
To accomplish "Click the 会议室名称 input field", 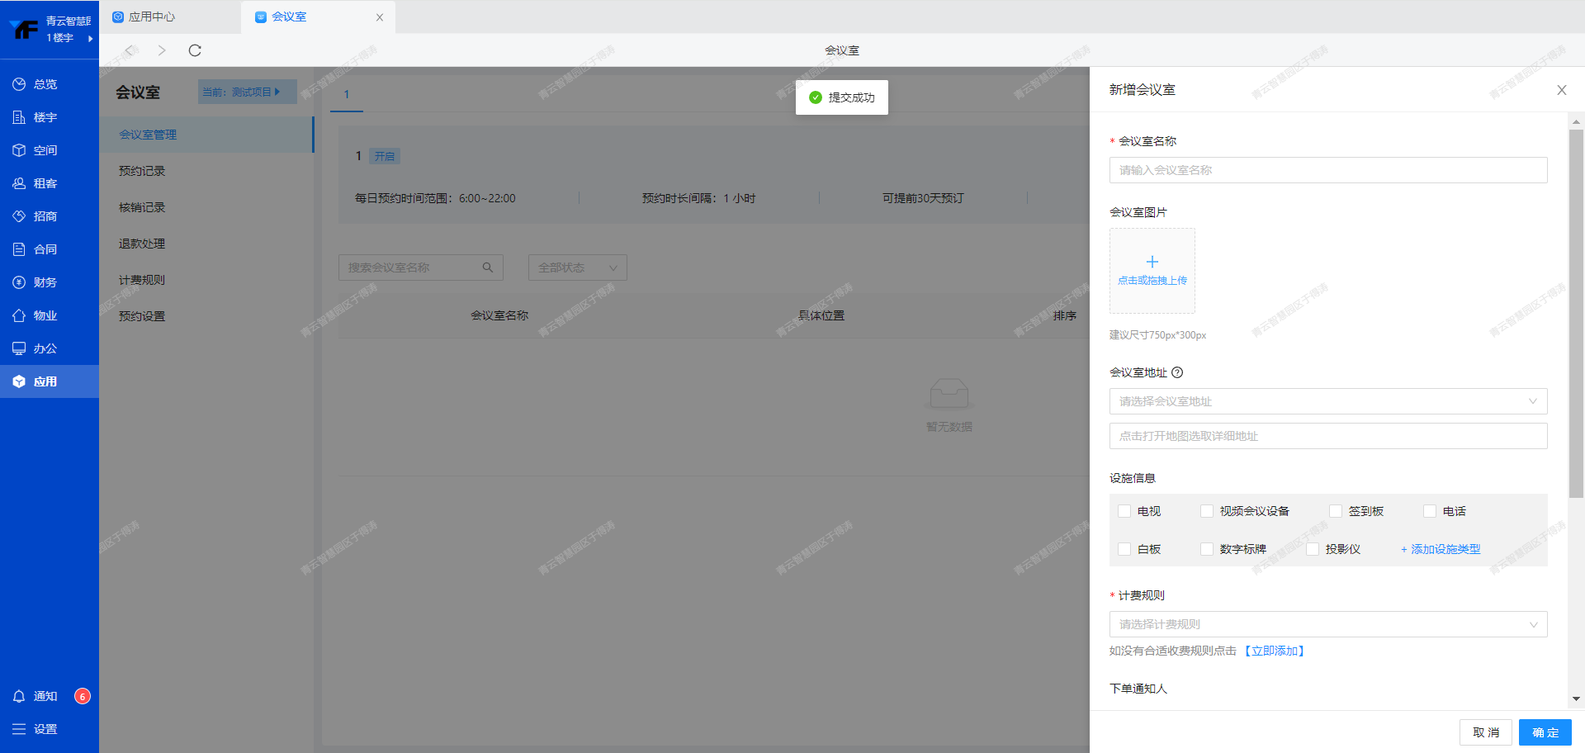I will (x=1327, y=170).
